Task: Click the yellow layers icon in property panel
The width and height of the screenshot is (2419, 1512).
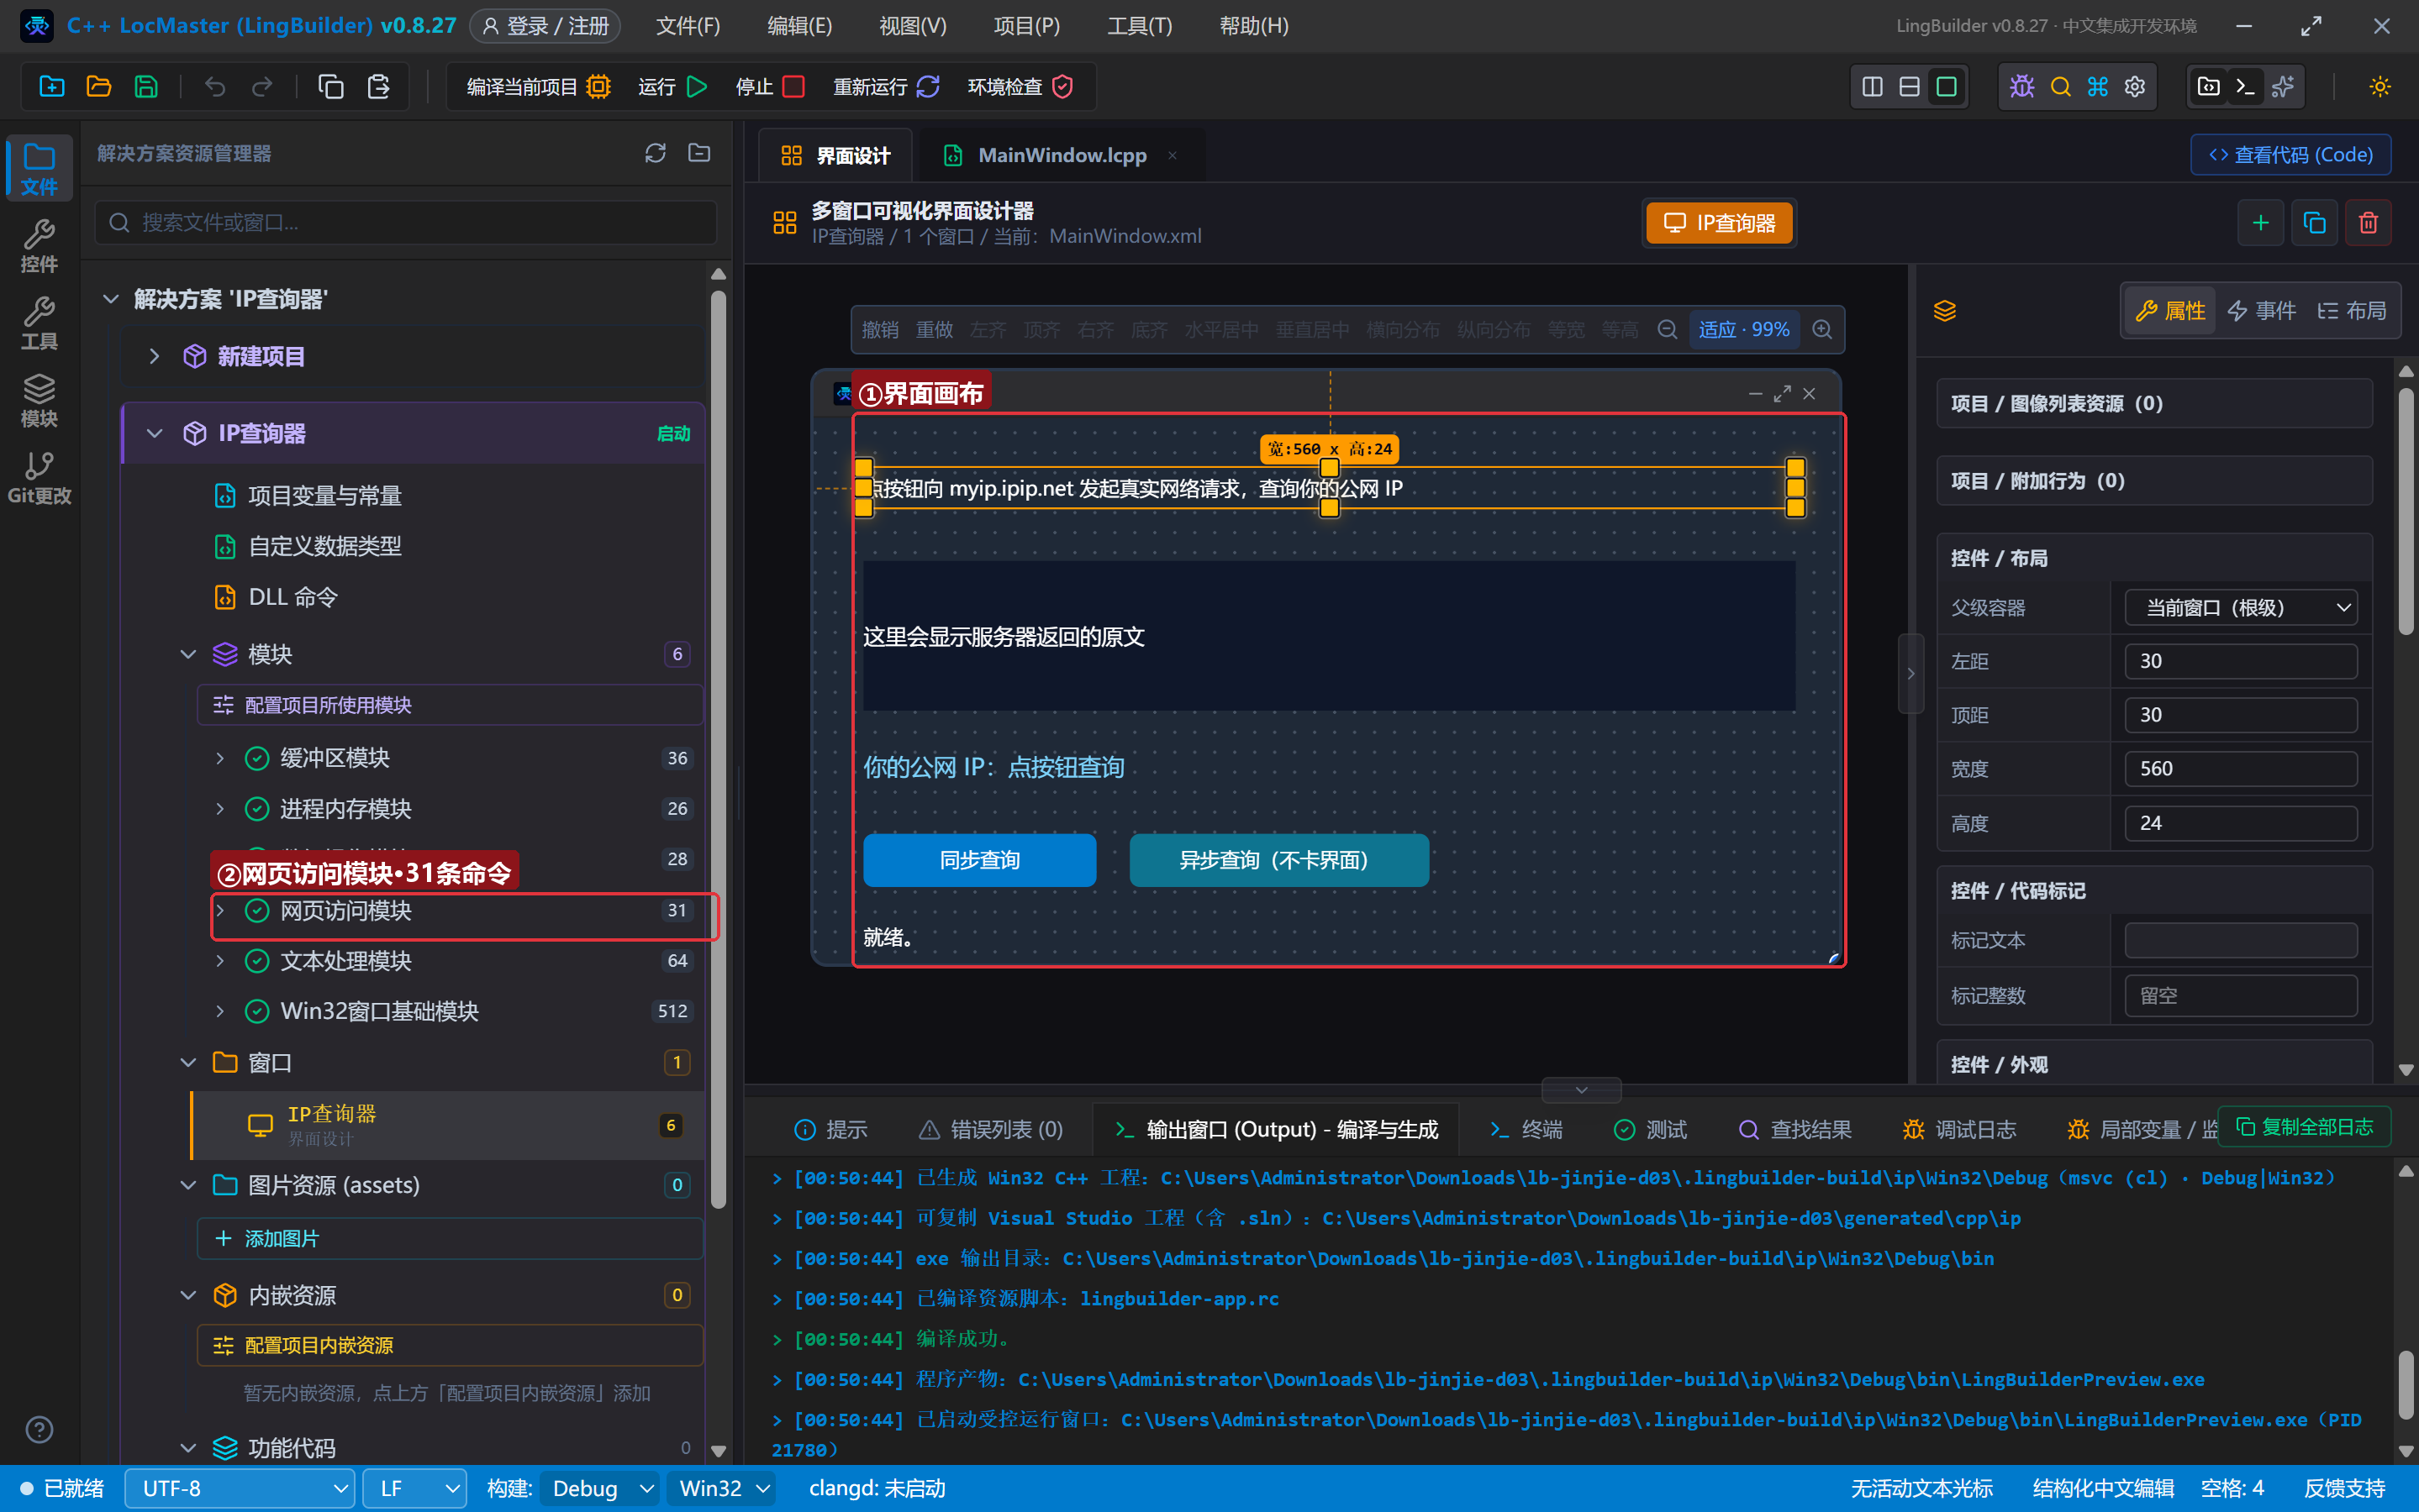Action: pyautogui.click(x=1945, y=311)
